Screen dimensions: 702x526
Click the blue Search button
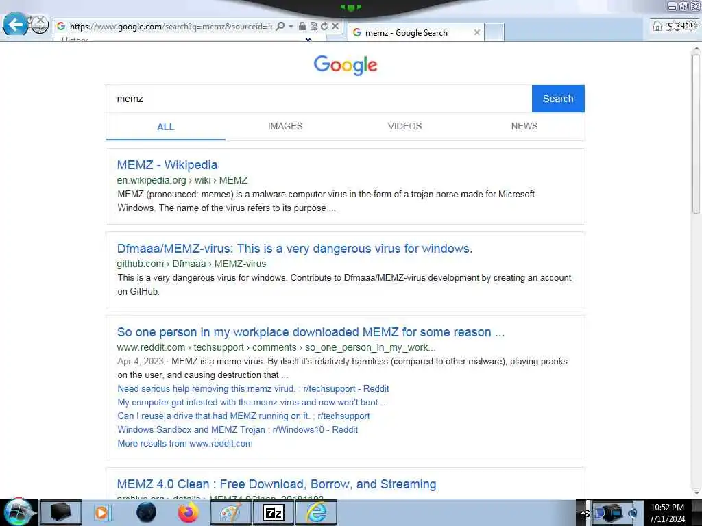[x=558, y=99]
